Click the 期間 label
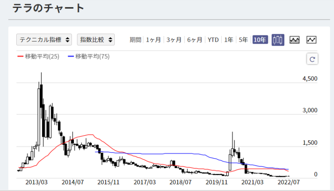Screen dimensions: 334x191 (x=135, y=40)
